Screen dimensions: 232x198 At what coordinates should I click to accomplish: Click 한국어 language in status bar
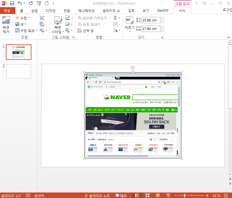click(39, 196)
